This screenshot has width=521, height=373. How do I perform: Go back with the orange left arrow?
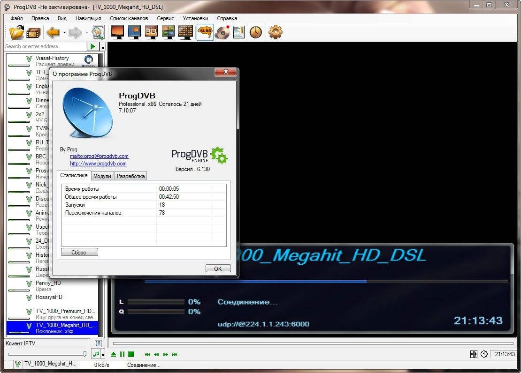53,32
